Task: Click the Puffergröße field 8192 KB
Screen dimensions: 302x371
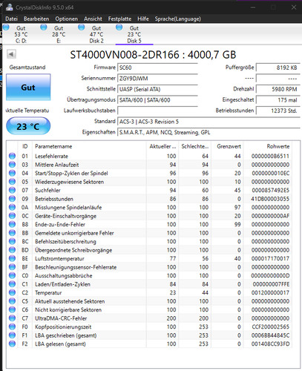Action: click(278, 68)
